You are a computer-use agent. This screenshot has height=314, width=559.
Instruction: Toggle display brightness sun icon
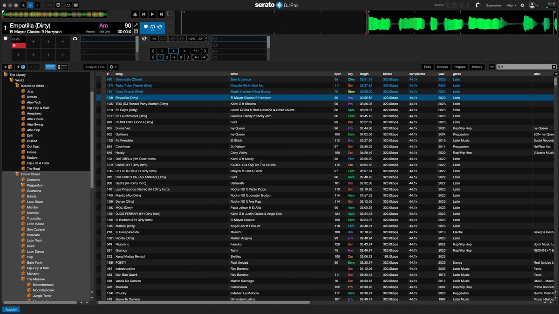click(24, 5)
